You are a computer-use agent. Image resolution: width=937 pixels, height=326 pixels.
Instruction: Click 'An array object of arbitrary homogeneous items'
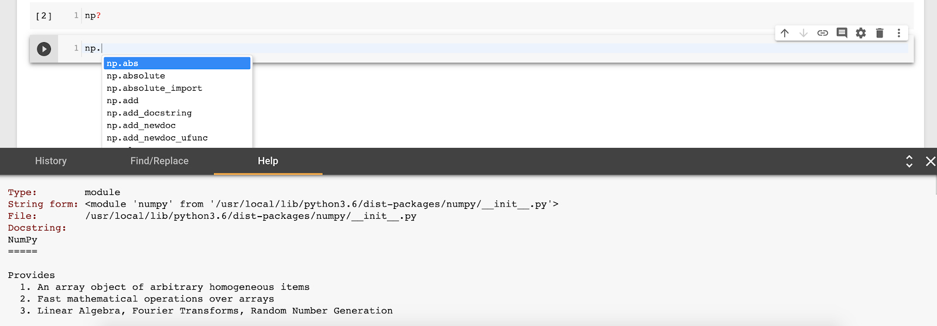click(173, 287)
